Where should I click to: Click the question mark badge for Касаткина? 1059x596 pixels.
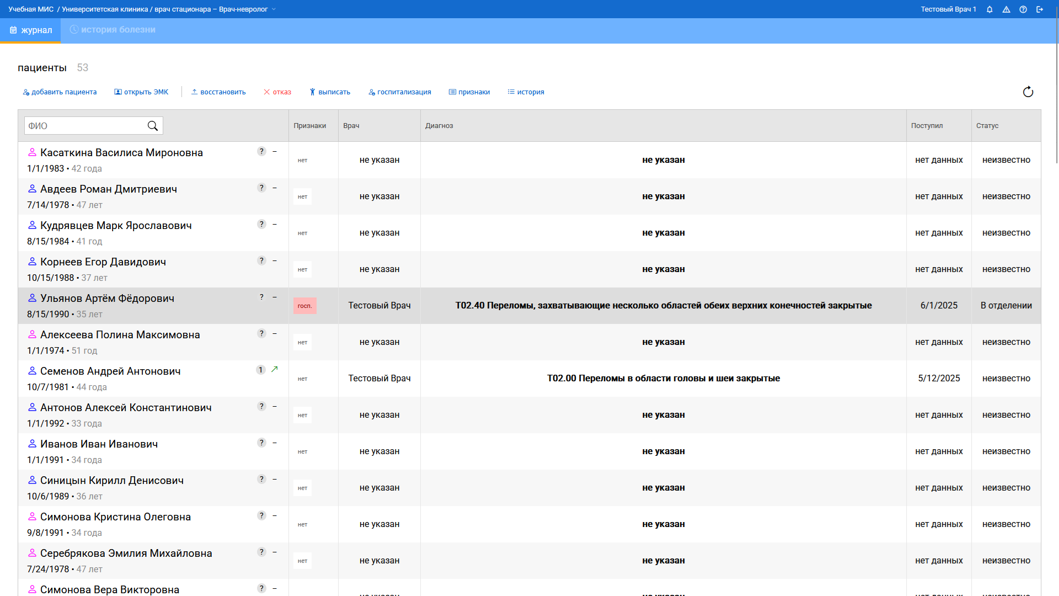pyautogui.click(x=261, y=151)
